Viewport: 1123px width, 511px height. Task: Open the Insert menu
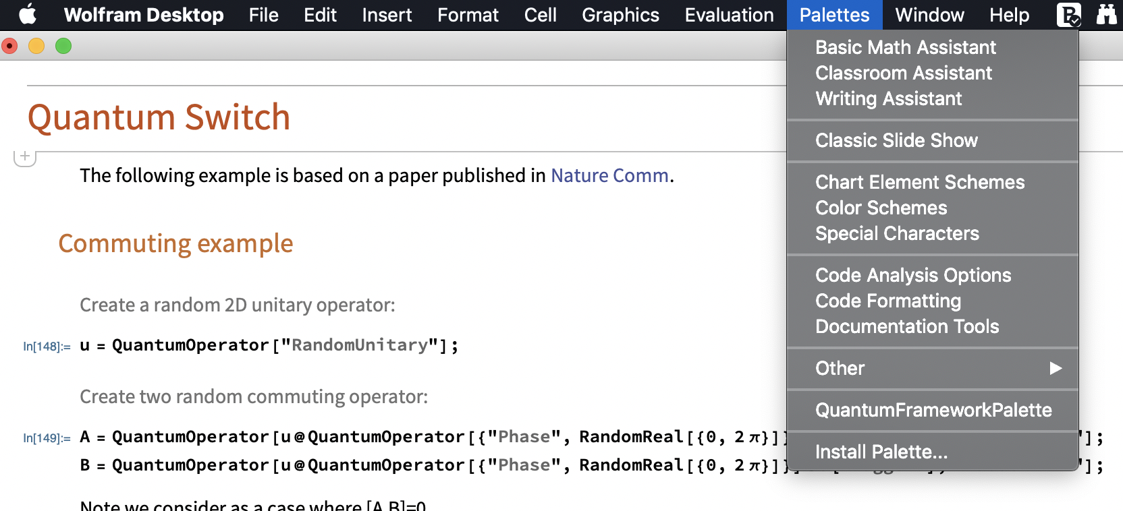(387, 15)
